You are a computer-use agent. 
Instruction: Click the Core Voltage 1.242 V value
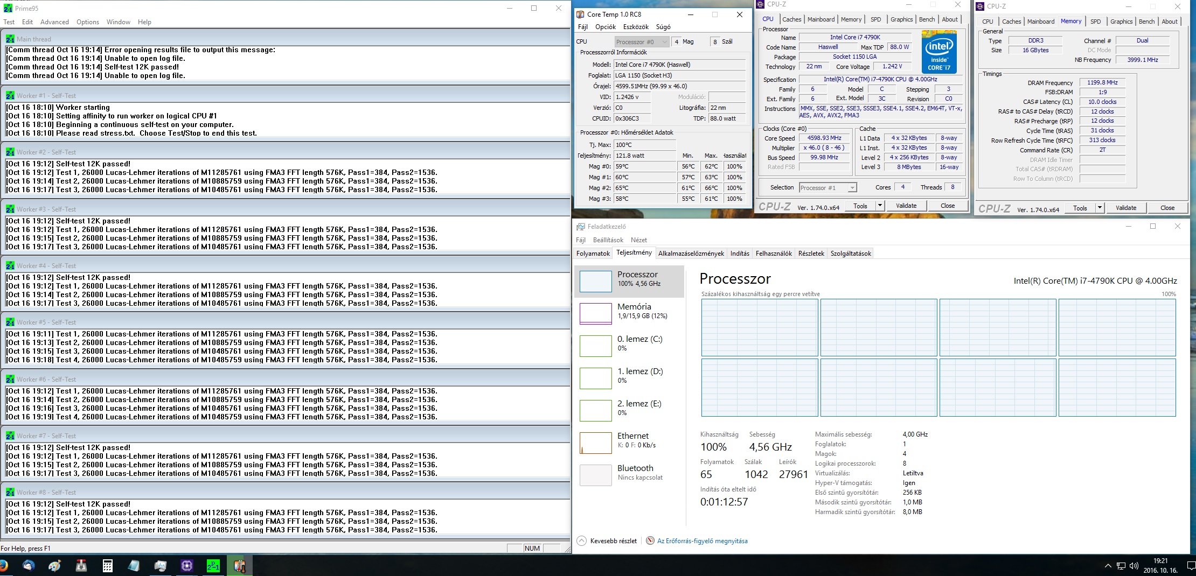click(x=893, y=66)
